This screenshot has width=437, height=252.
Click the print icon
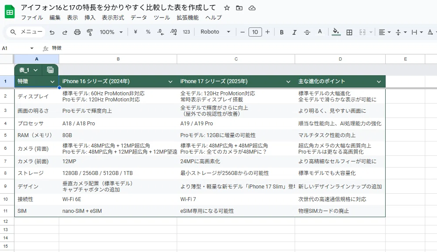(77, 32)
